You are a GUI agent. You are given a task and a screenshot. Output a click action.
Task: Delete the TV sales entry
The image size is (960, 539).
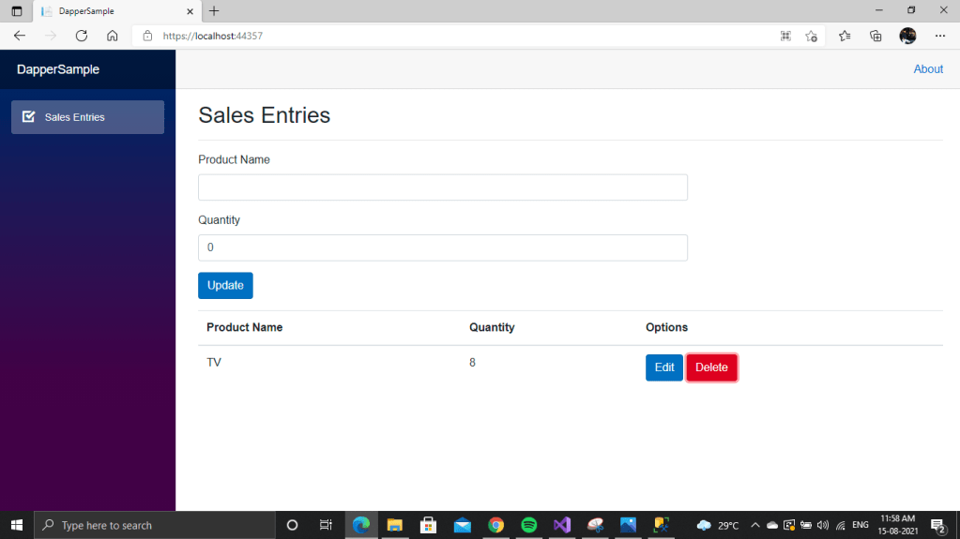(711, 367)
